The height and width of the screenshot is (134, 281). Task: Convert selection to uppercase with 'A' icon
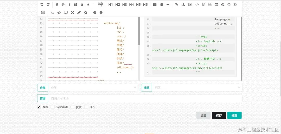pyautogui.click(x=88, y=5)
